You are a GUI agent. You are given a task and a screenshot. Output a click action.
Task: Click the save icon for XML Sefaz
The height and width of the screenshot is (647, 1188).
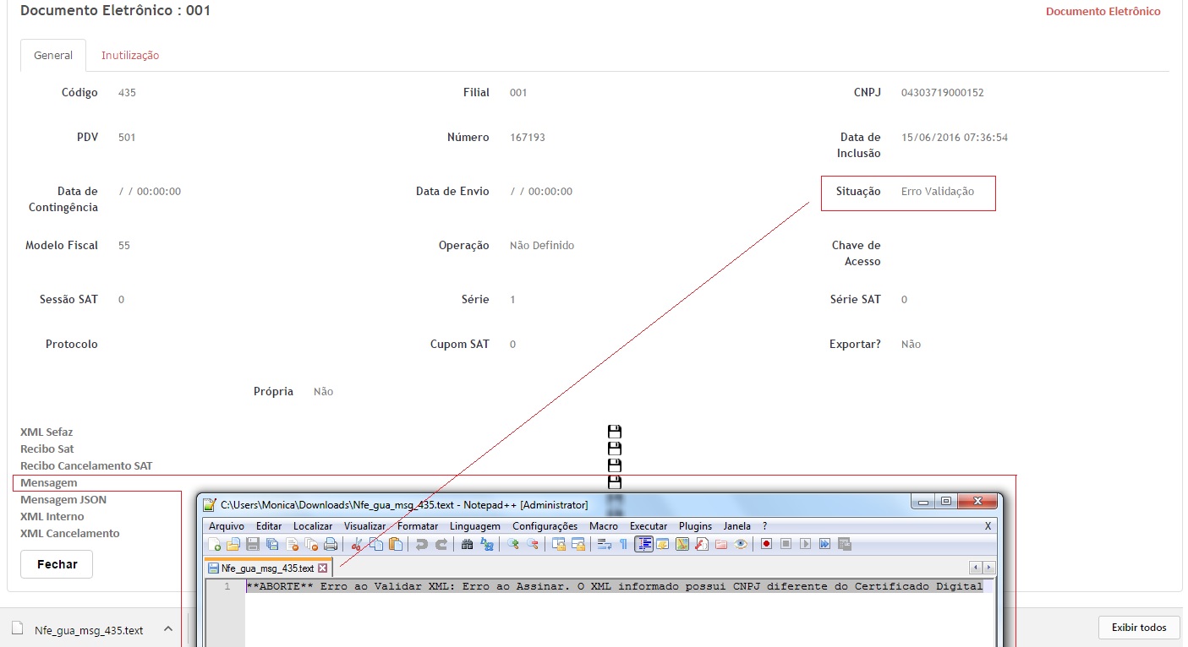click(615, 432)
